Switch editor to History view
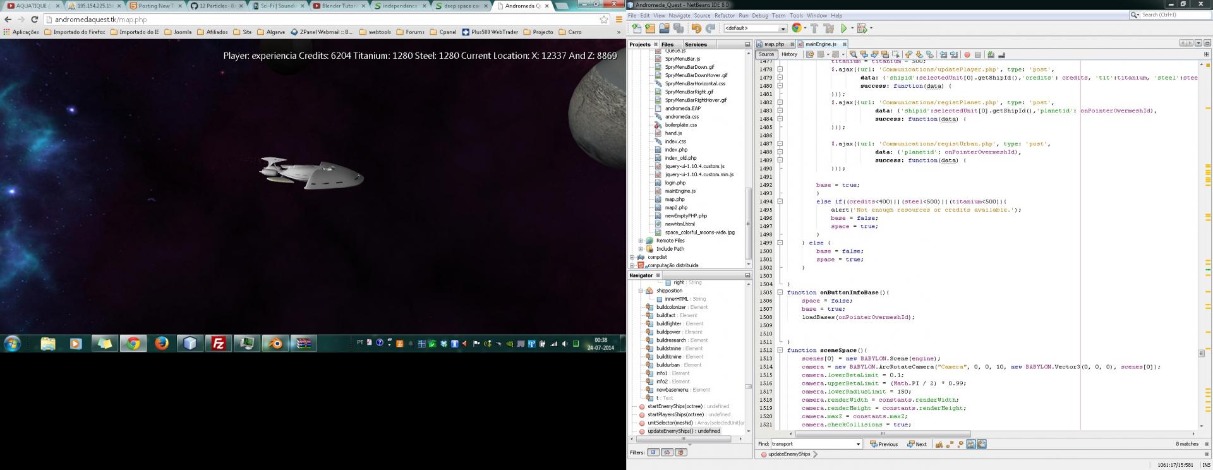1213x470 pixels. (x=789, y=54)
